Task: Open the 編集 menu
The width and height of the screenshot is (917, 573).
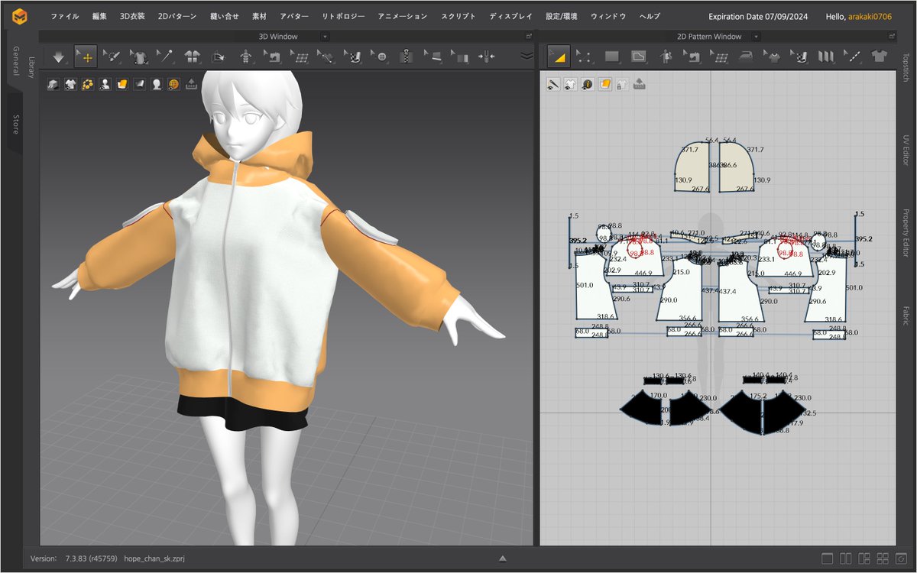Action: tap(99, 16)
